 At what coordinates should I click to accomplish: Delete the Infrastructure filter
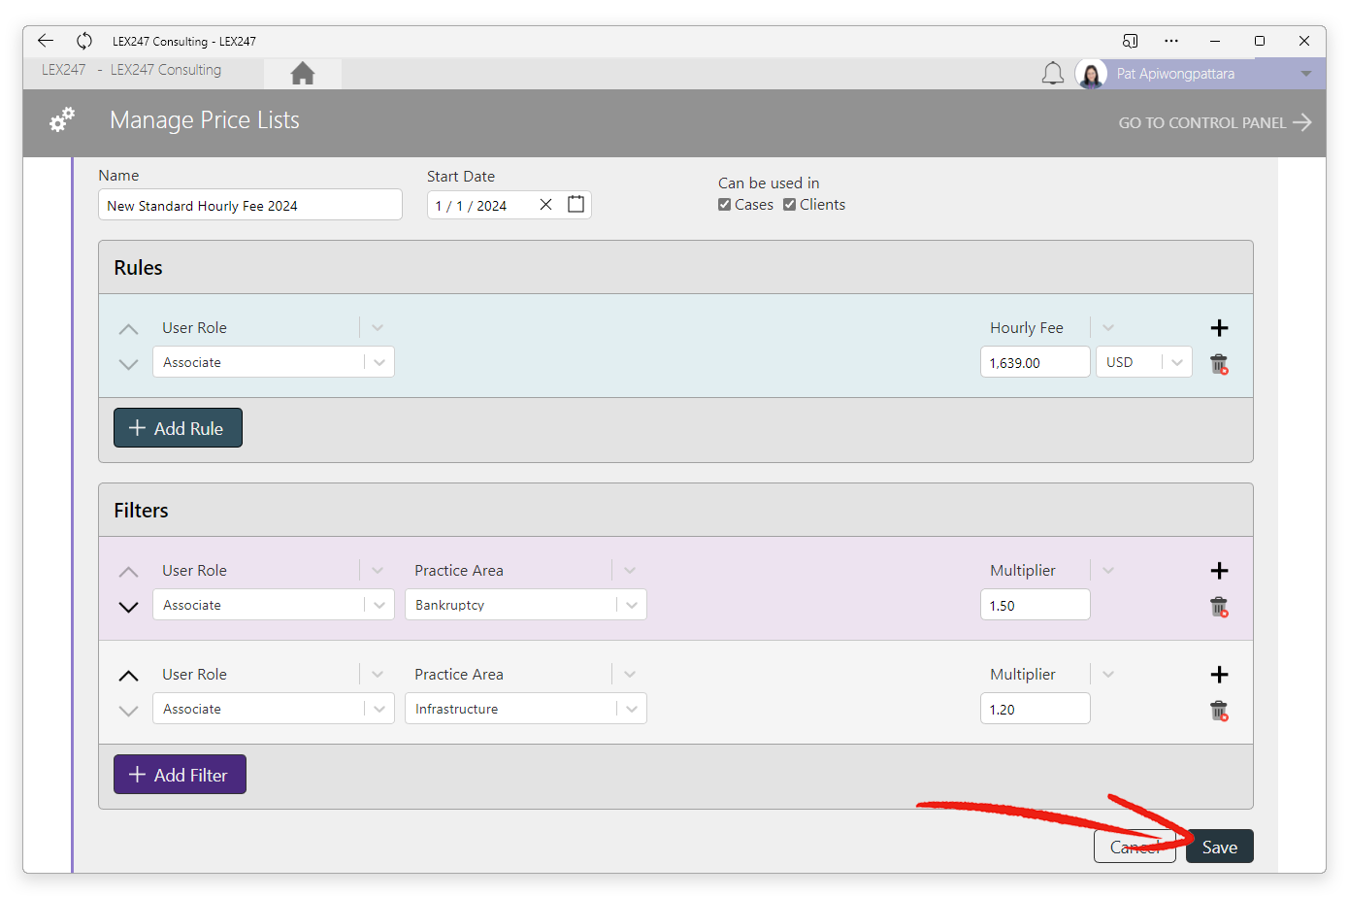1219,711
